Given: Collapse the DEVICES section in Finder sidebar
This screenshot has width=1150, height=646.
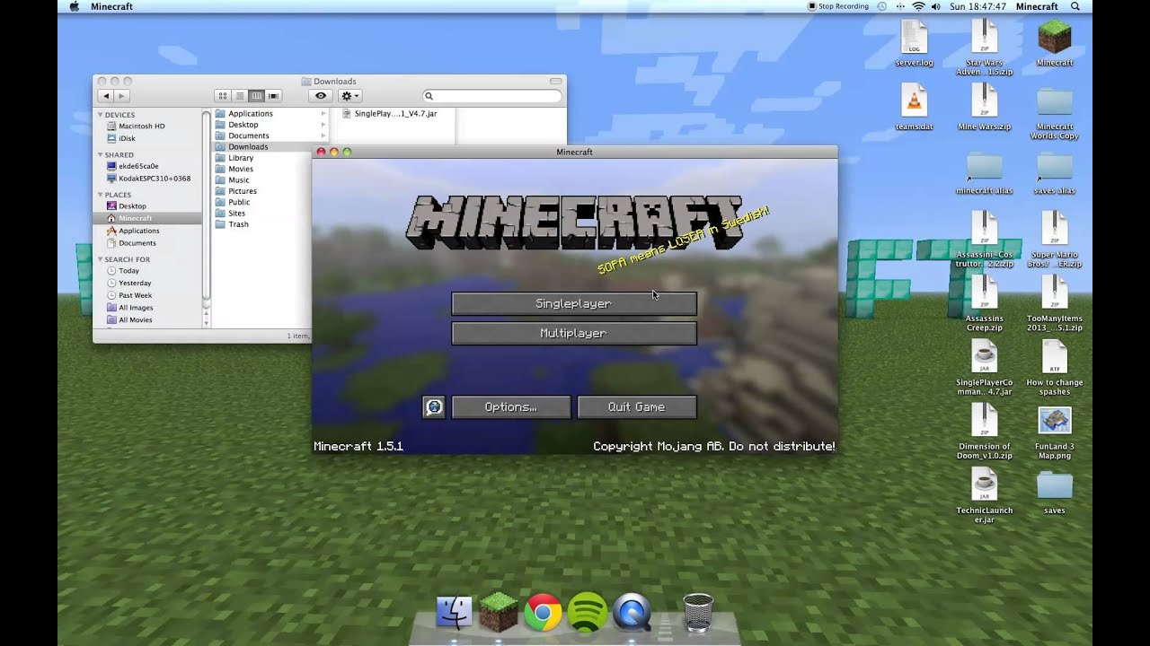Looking at the screenshot, I should click(101, 116).
